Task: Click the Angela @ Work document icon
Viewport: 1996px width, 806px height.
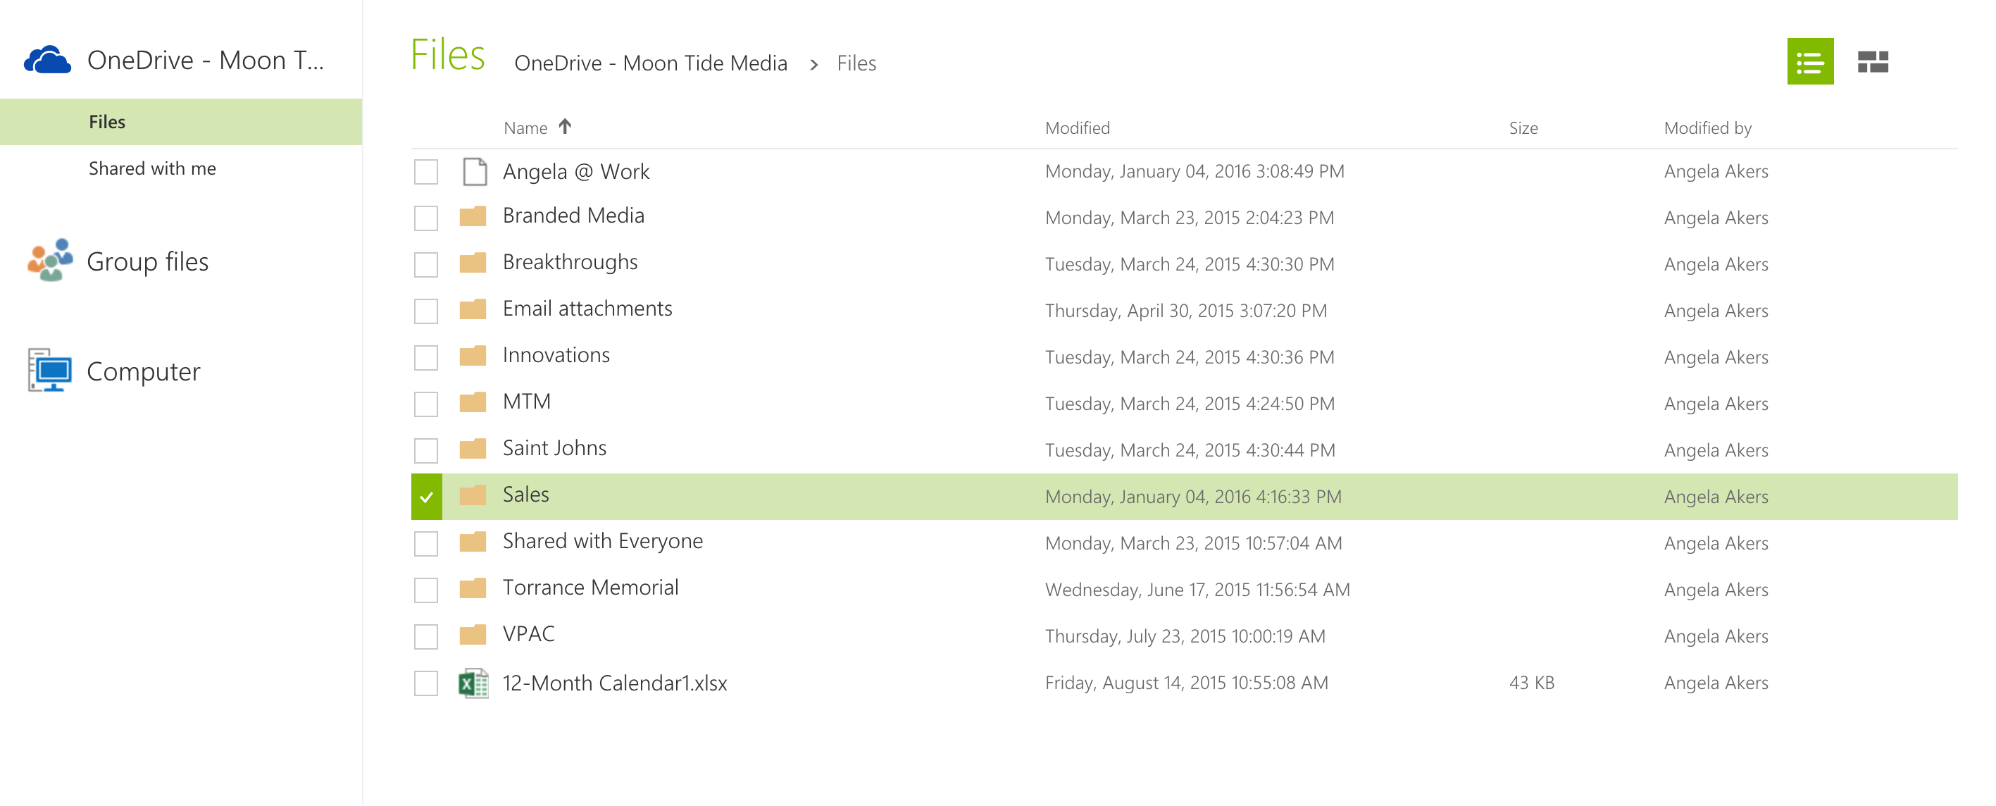Action: coord(474,171)
